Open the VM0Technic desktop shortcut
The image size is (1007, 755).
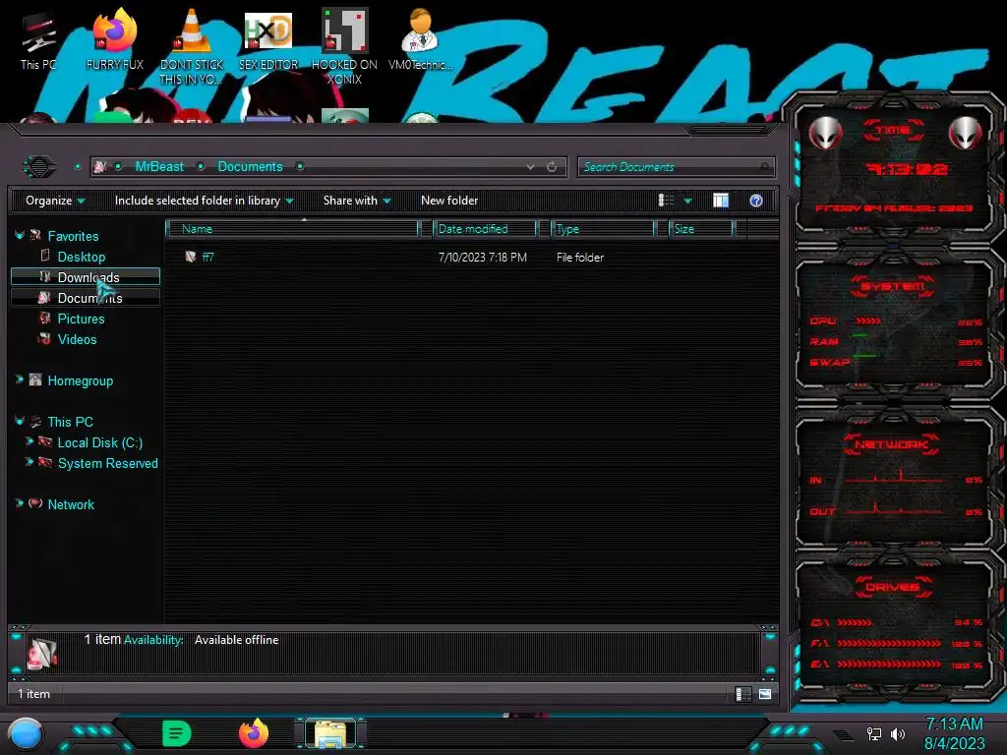tap(420, 39)
